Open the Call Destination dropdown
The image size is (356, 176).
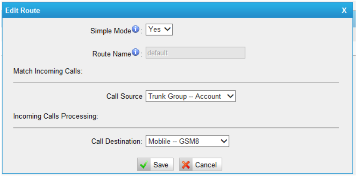tap(187, 141)
